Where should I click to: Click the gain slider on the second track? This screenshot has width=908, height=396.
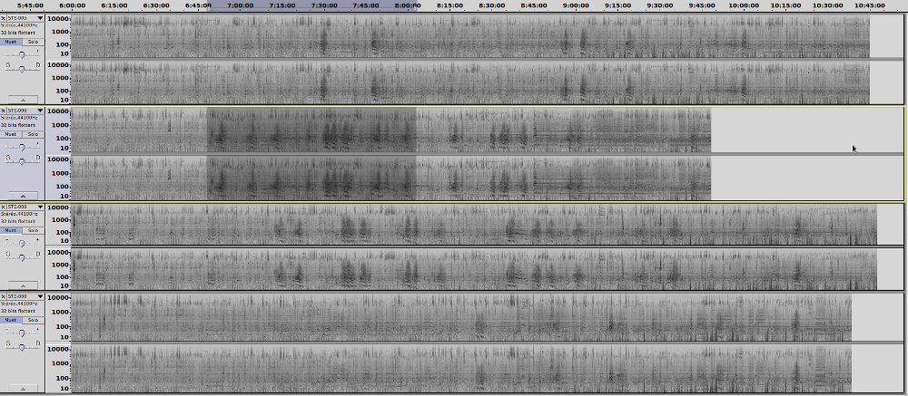(22, 147)
